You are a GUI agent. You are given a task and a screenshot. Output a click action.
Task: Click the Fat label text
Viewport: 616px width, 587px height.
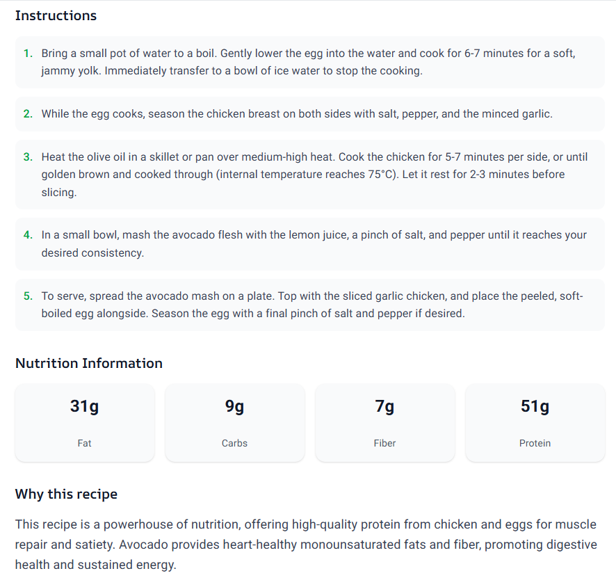84,443
